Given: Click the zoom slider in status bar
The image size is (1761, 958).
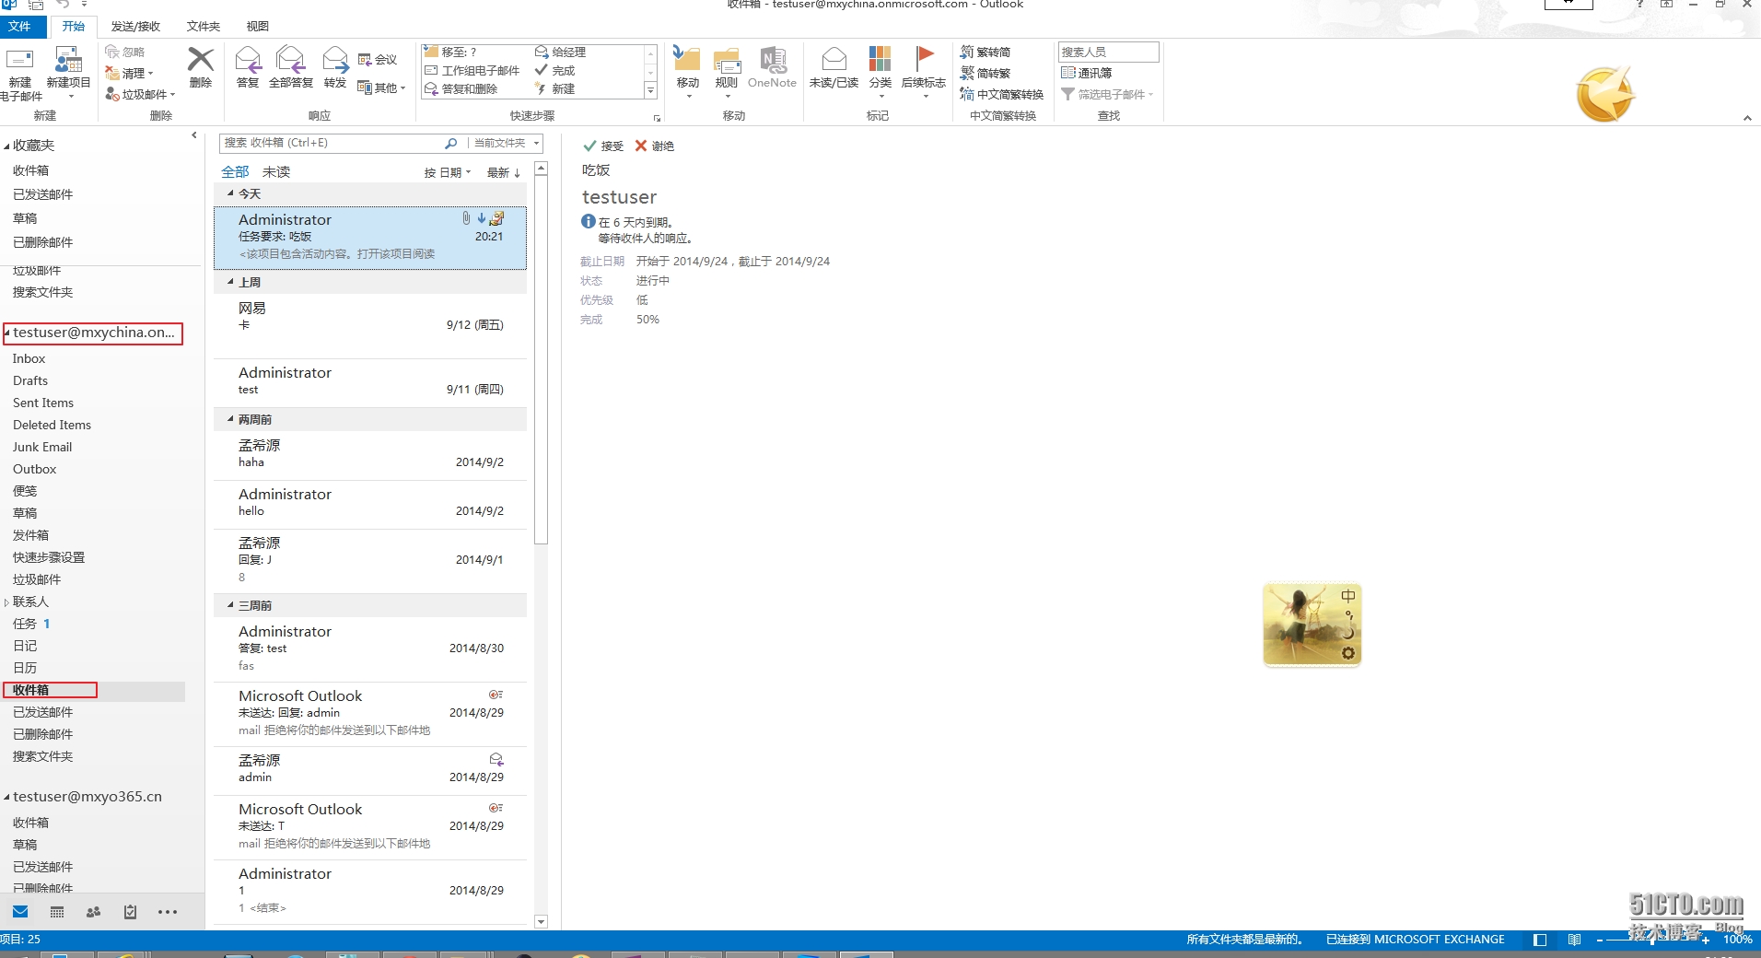Looking at the screenshot, I should tap(1653, 940).
